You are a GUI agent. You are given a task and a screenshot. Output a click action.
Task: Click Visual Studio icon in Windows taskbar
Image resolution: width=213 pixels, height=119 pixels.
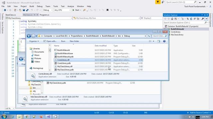49,117
